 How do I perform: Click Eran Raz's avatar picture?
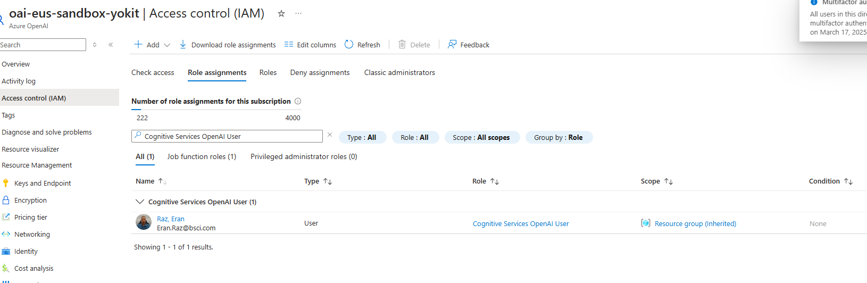(x=144, y=222)
